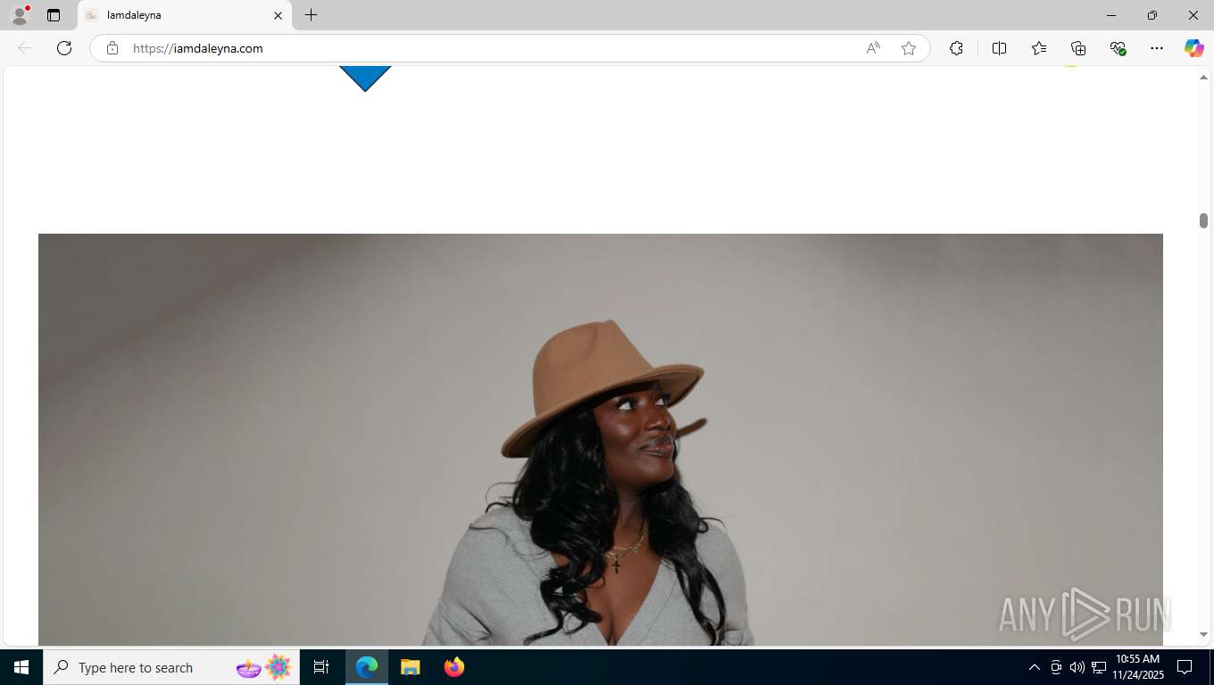The image size is (1214, 685).
Task: Open Microsoft Edge from taskbar
Action: tap(367, 667)
